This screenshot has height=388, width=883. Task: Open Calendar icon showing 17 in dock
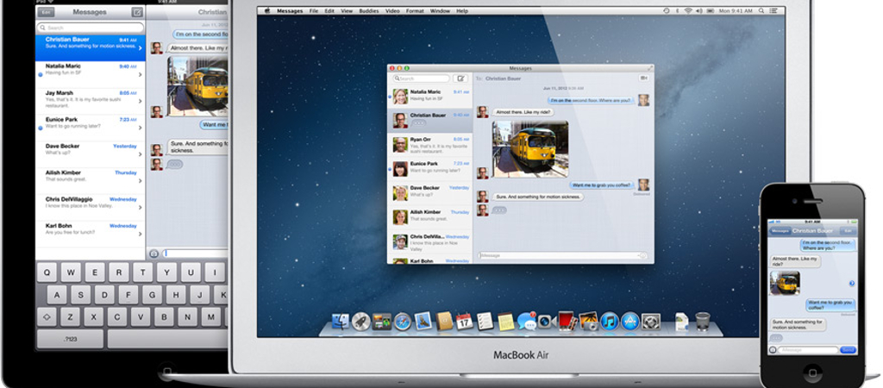point(464,321)
